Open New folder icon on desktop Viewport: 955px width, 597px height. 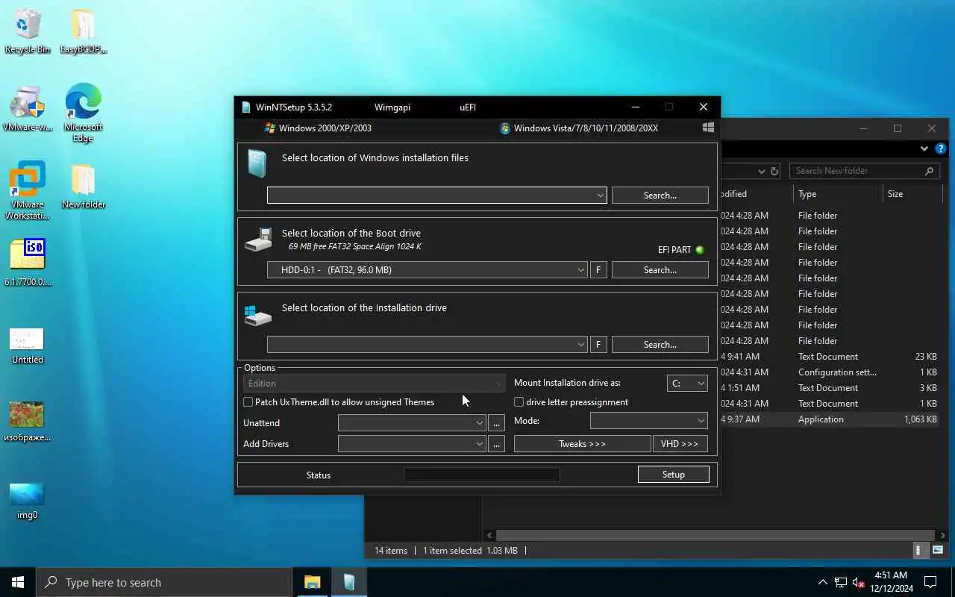pos(83,187)
